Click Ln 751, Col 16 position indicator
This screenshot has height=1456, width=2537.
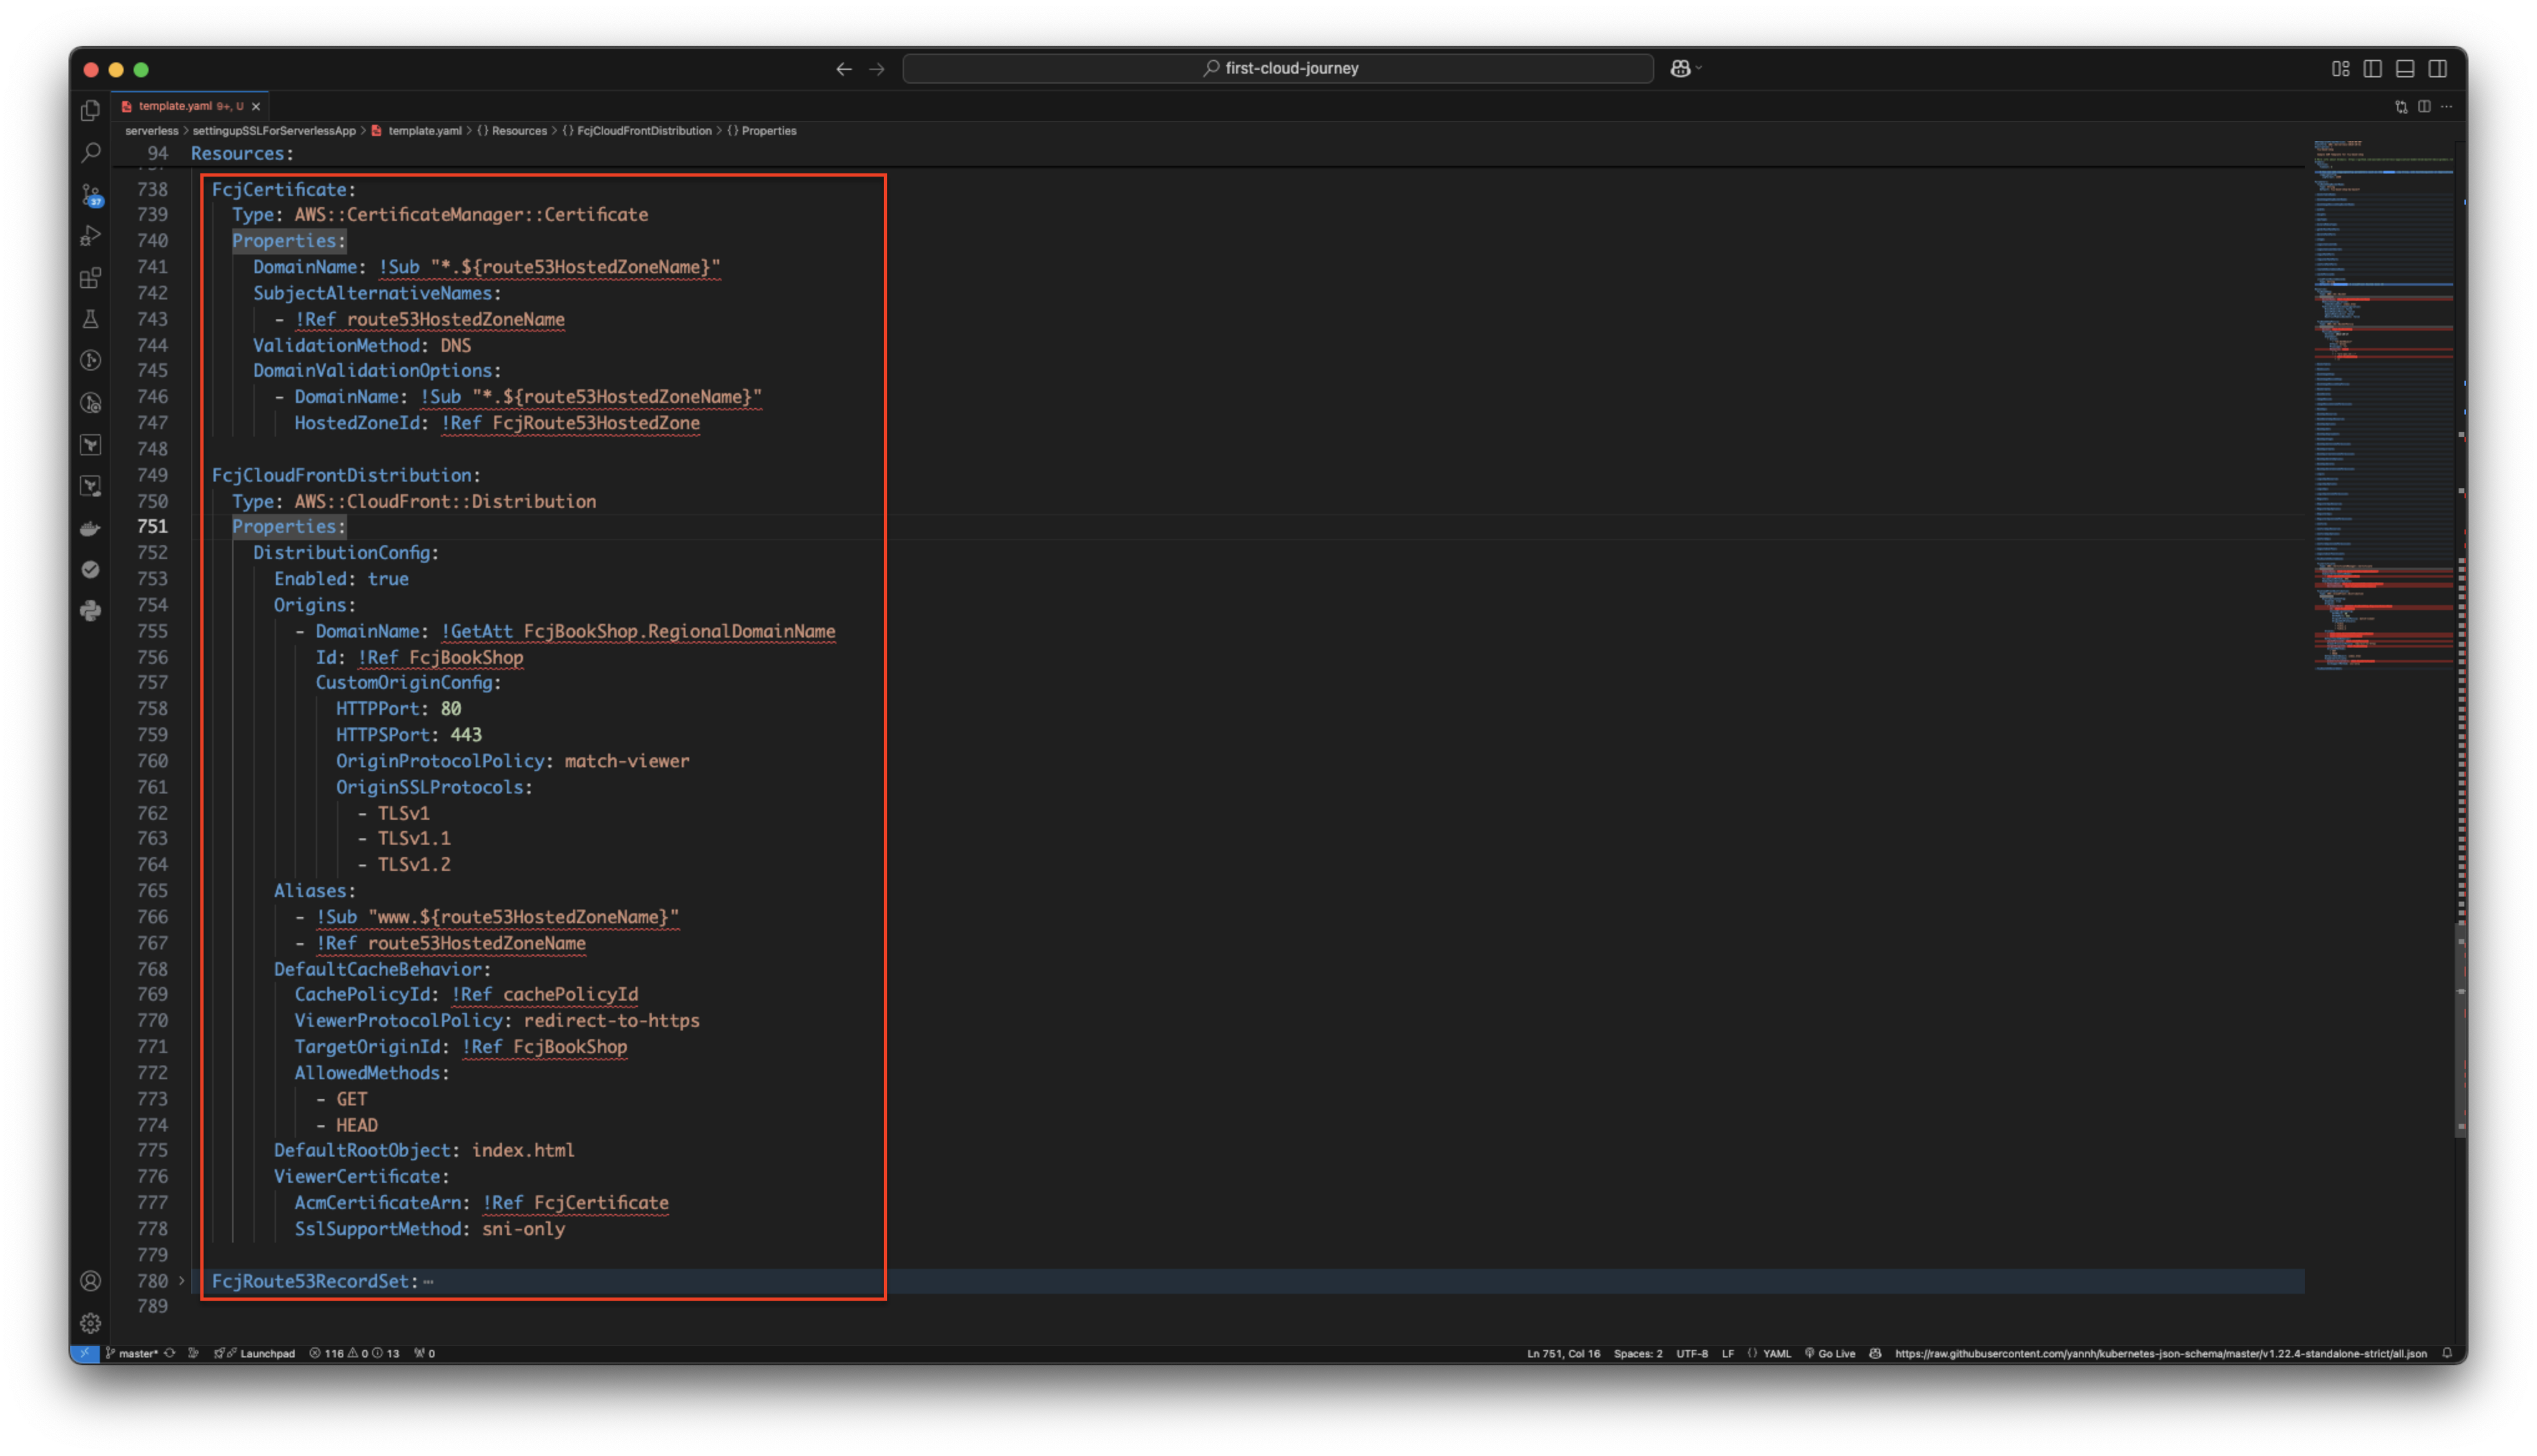click(x=1563, y=1353)
